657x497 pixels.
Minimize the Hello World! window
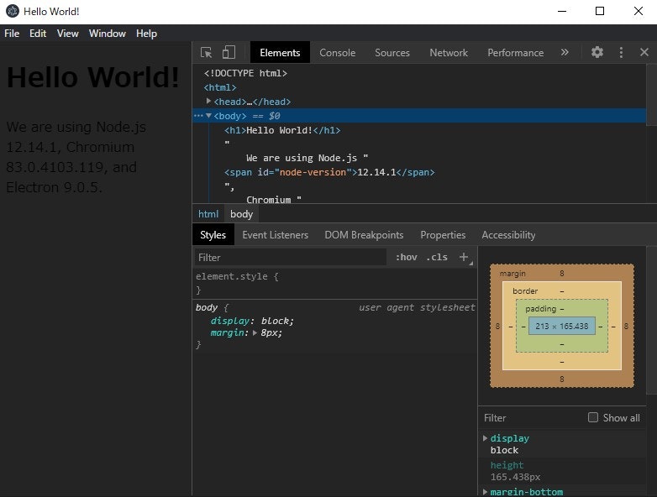562,11
